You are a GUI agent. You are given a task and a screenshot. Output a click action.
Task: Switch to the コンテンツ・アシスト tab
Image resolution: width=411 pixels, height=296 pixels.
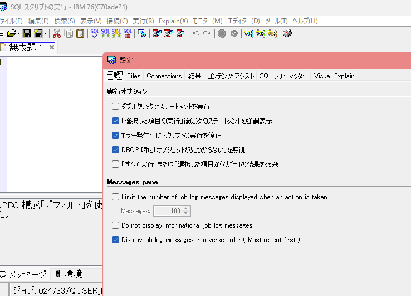coord(231,76)
